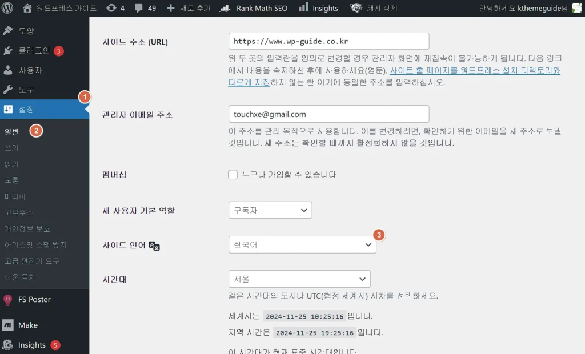The image size is (585, 354).
Task: Click Insights bar chart icon in admin bar
Action: pyautogui.click(x=304, y=7)
